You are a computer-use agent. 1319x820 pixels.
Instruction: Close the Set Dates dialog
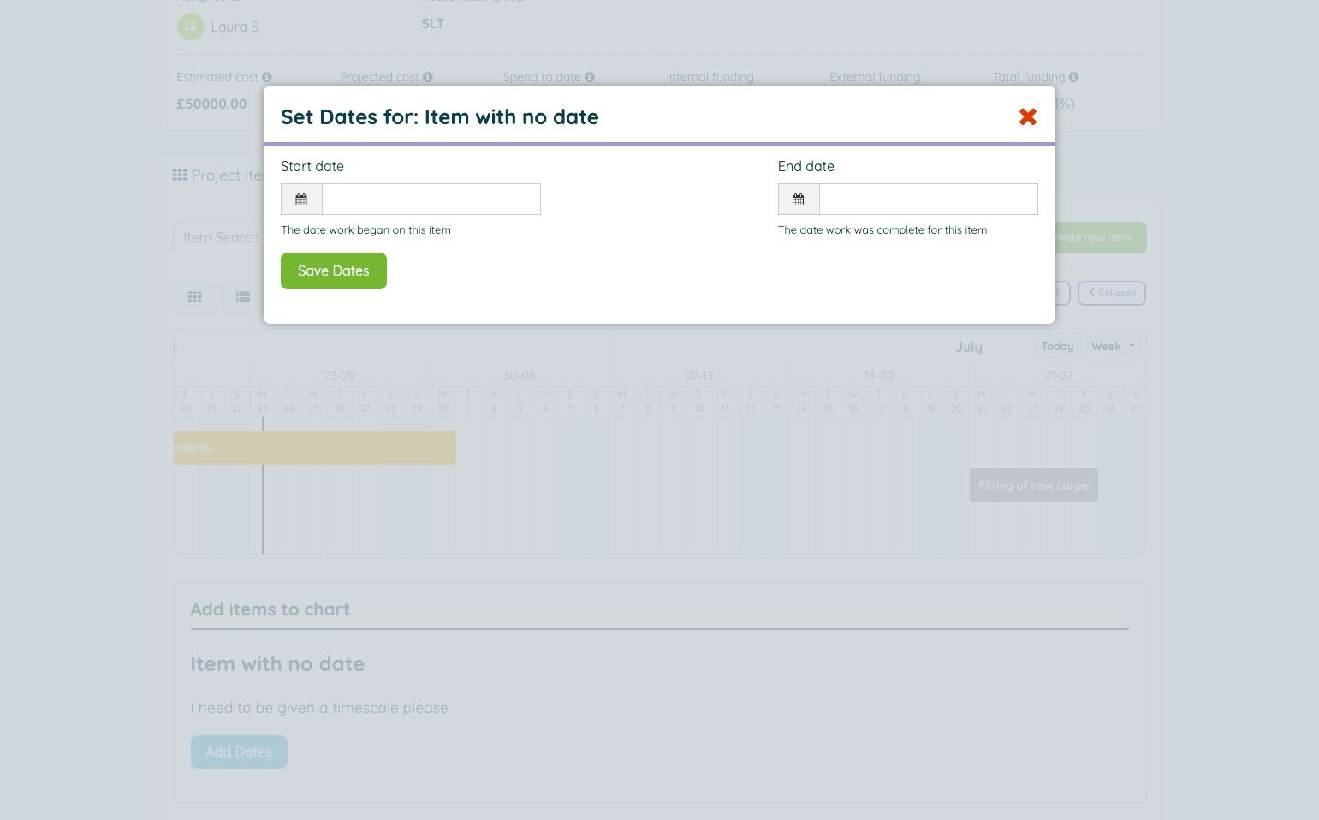click(x=1028, y=117)
